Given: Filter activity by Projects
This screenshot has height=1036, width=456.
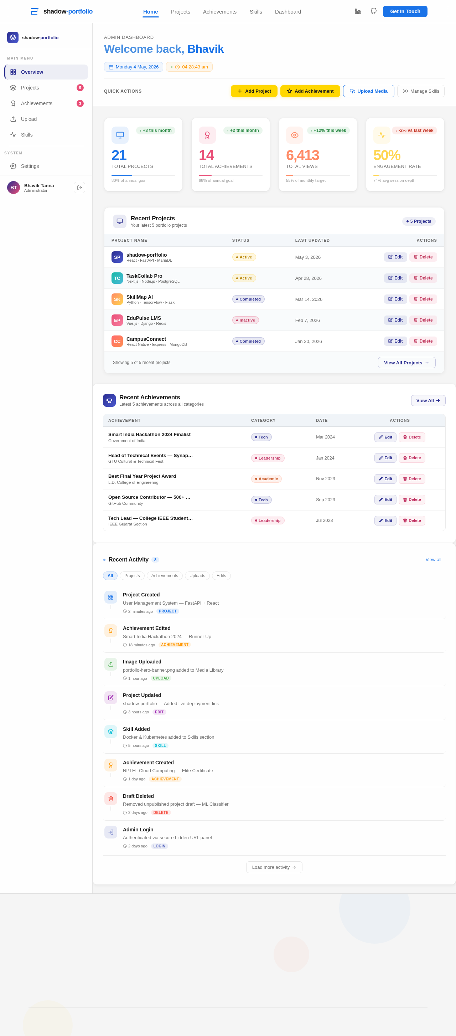Looking at the screenshot, I should (132, 576).
